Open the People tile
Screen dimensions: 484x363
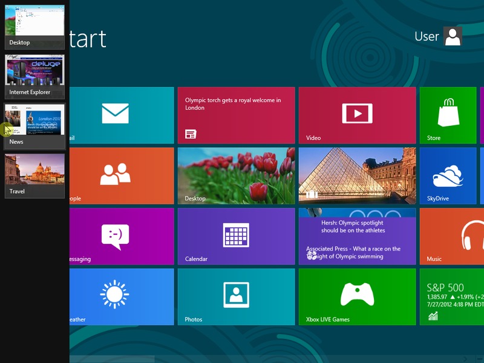click(115, 175)
